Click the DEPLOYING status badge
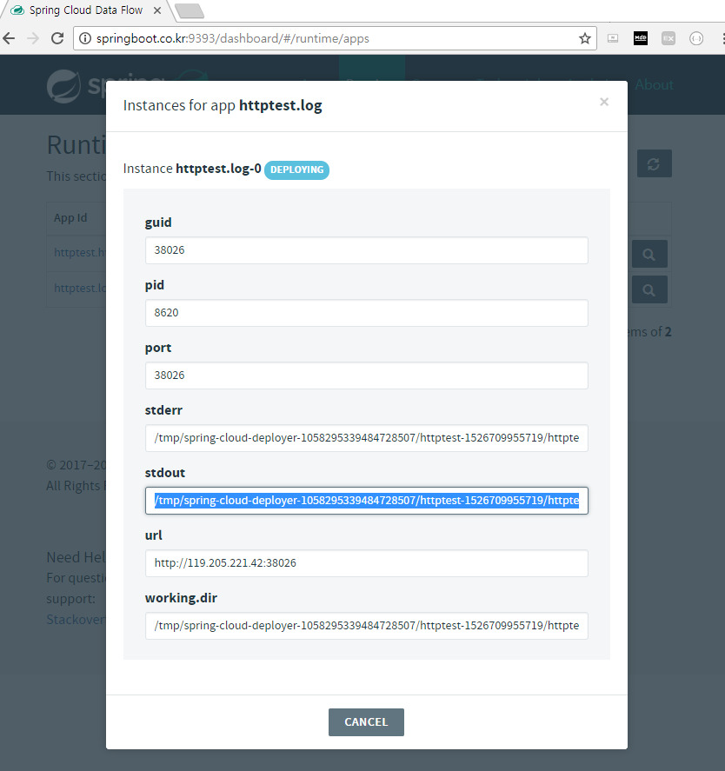The height and width of the screenshot is (771, 725). point(296,170)
